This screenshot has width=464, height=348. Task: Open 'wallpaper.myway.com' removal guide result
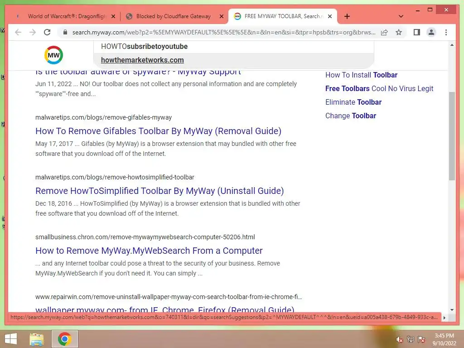point(165,309)
